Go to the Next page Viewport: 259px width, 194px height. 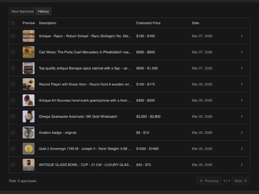[x=241, y=181]
